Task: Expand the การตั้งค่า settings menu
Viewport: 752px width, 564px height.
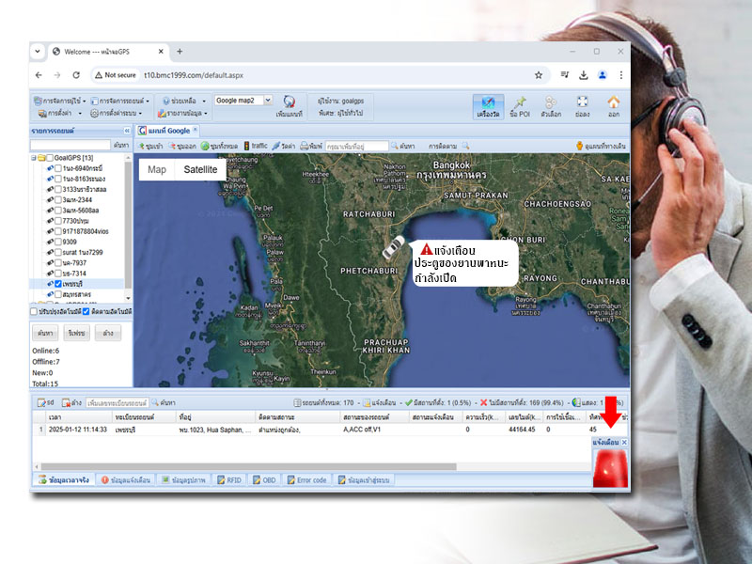Action: [x=60, y=113]
